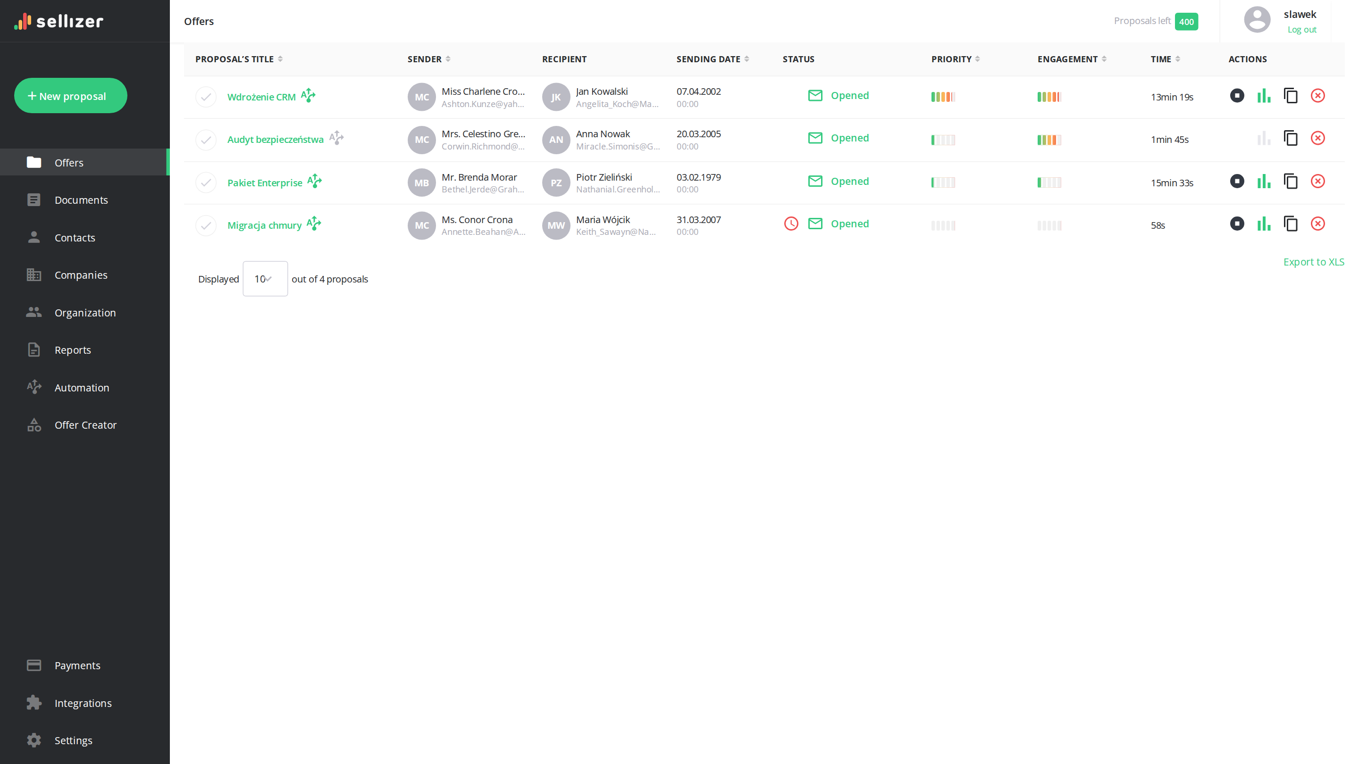
Task: Click the priority bar of Migracja chmury
Action: [x=943, y=226]
